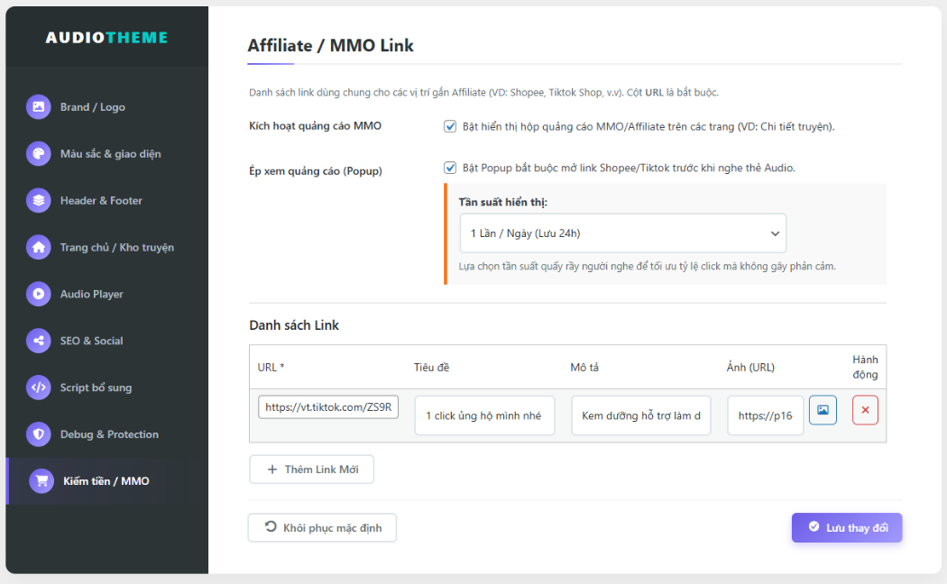
Task: Click the code icon for Script bổ sung
Action: pos(38,388)
